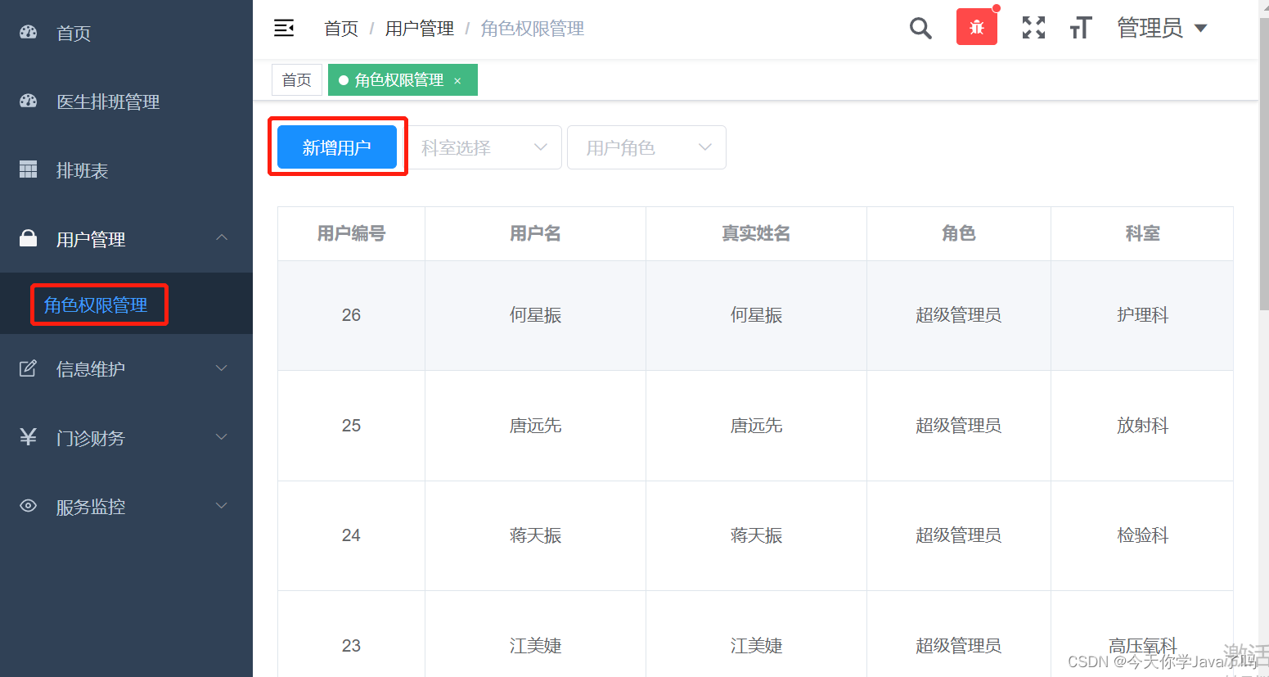Viewport: 1269px width, 677px height.
Task: Click the 信息维护 edit icon in sidebar
Action: (x=29, y=368)
